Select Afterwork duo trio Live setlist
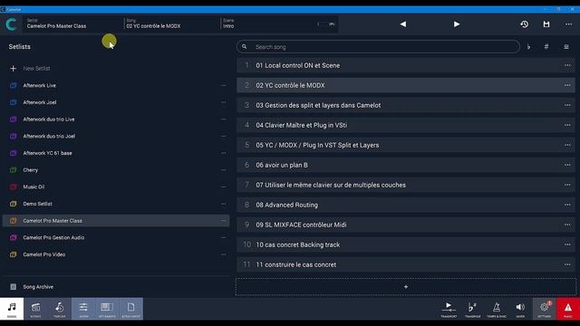 pos(116,120)
